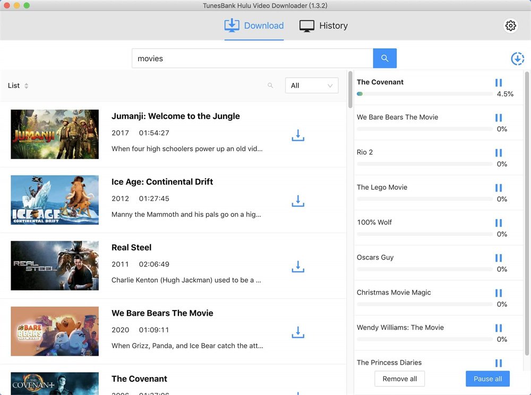531x395 pixels.
Task: Pause the Rio 2 download
Action: point(499,153)
